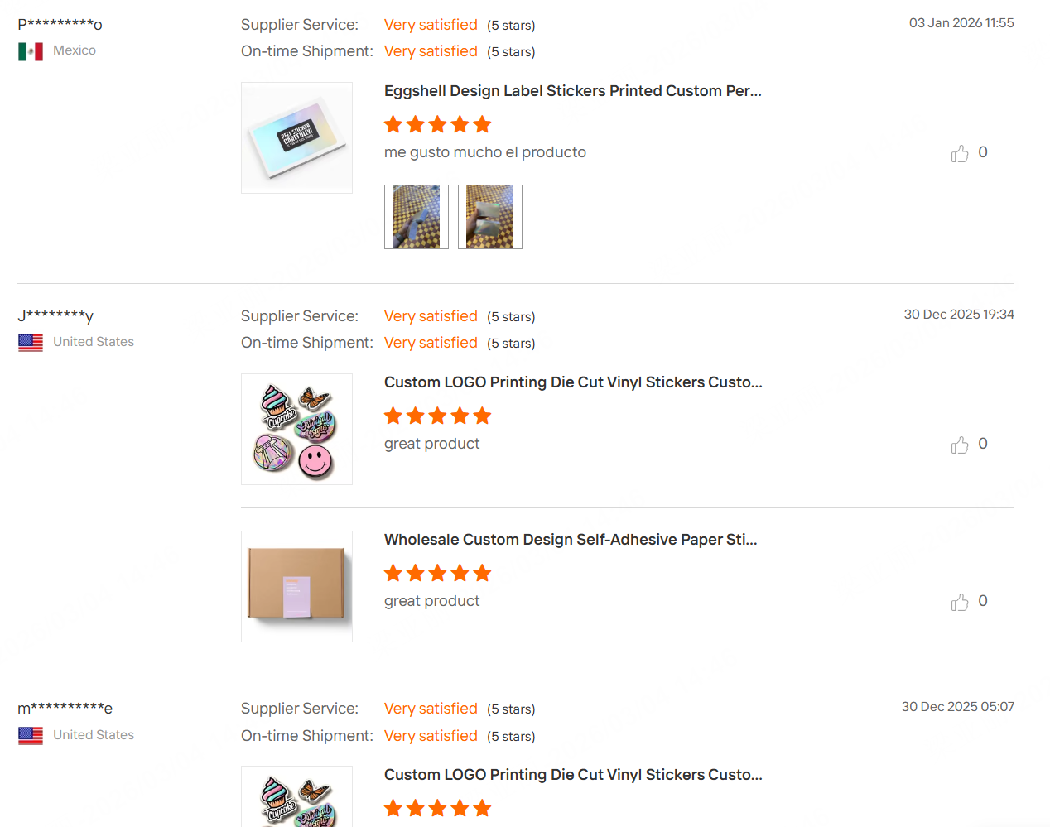This screenshot has width=1050, height=827.
Task: Click US flag next to reviewer m**********e
Action: pos(31,735)
